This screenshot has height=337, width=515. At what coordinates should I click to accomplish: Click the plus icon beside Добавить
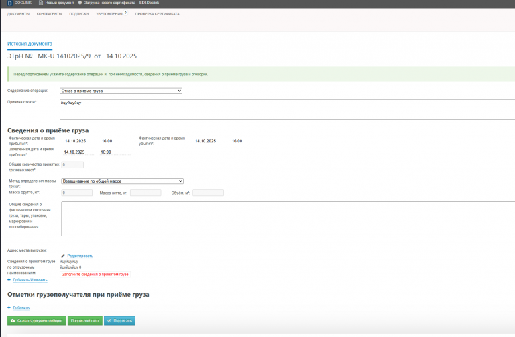9,307
